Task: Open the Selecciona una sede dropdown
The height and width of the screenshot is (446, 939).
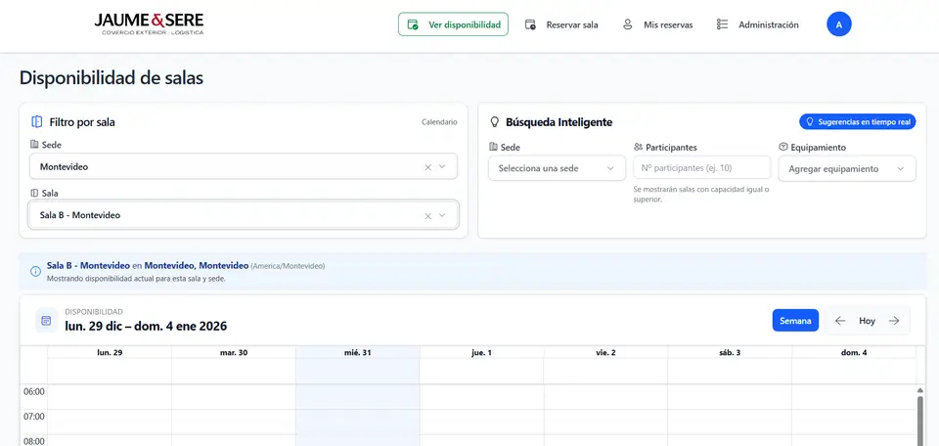Action: coord(557,168)
